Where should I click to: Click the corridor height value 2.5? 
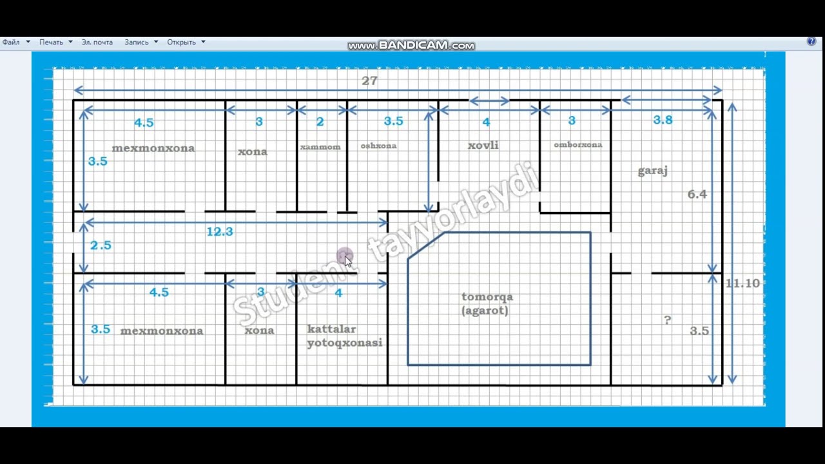(x=101, y=245)
